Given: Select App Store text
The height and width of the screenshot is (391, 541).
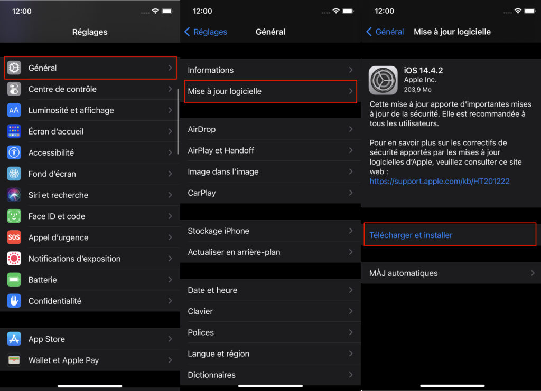Looking at the screenshot, I should click(46, 339).
